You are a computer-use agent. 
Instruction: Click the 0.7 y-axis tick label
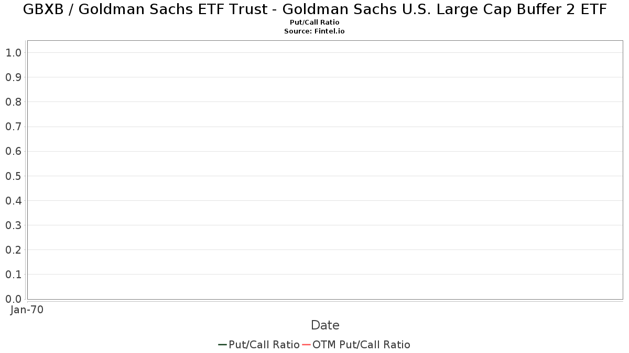point(13,127)
